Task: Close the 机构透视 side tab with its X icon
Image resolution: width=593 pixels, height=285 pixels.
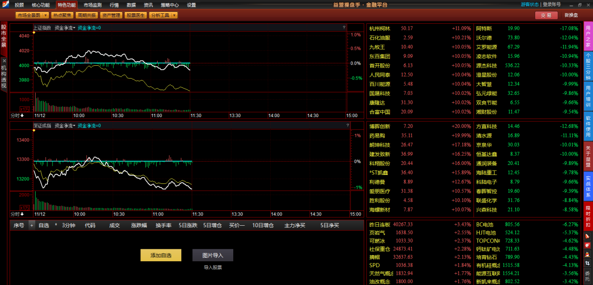Action: [4, 61]
